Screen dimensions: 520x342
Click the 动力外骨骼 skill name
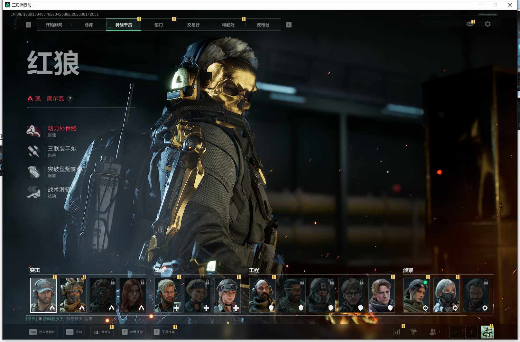tap(62, 128)
